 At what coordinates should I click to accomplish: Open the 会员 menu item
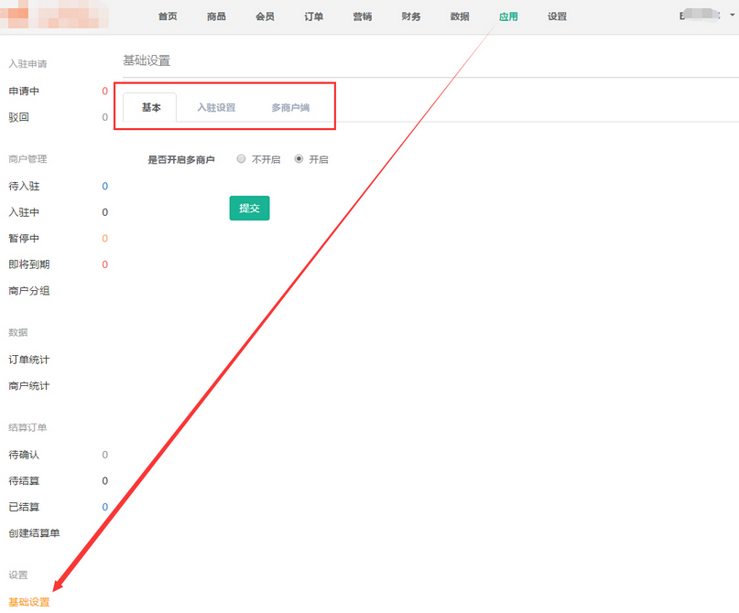pos(265,16)
